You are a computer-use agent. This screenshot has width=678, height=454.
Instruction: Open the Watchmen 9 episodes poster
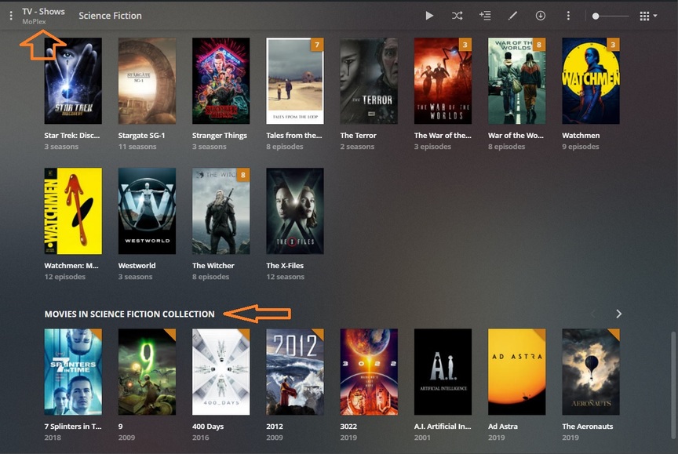[x=591, y=81]
